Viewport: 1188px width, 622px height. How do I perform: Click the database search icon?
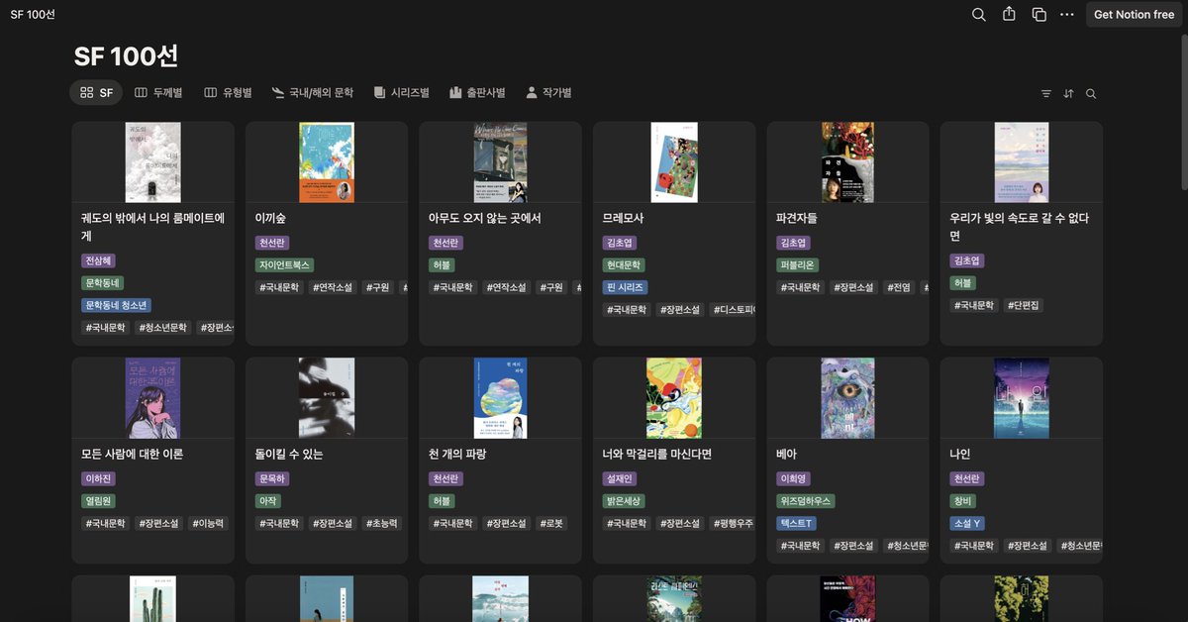[x=1091, y=93]
